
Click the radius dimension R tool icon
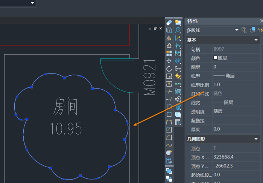pos(178,53)
